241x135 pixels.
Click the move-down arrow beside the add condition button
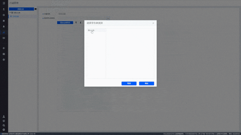tap(80, 22)
